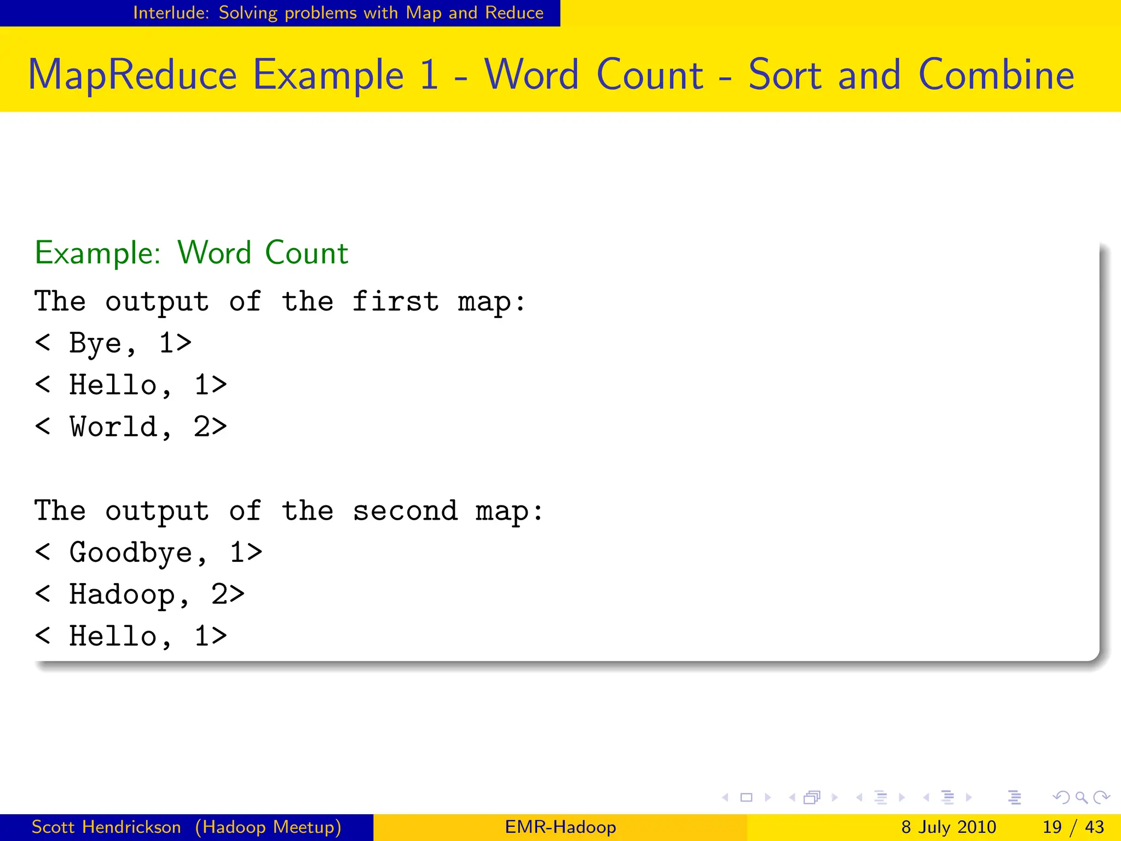This screenshot has height=841, width=1121.
Task: Click the magnifier search icon
Action: coord(1081,798)
